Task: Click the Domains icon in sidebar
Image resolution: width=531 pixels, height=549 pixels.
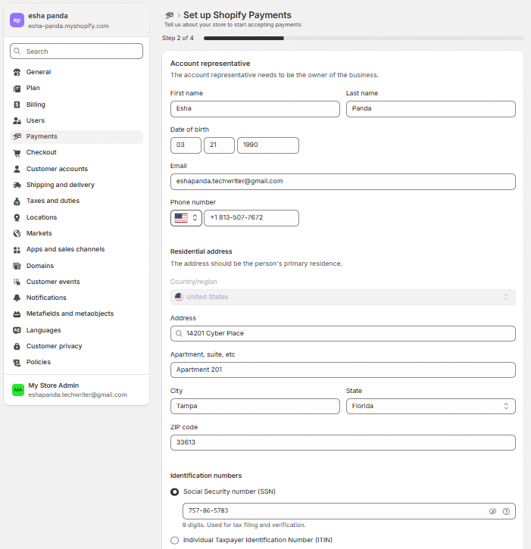Action: tap(17, 266)
